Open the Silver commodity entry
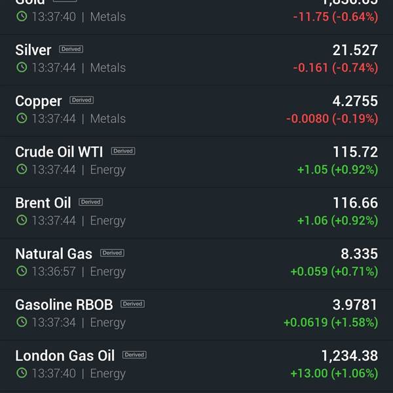 196,60
